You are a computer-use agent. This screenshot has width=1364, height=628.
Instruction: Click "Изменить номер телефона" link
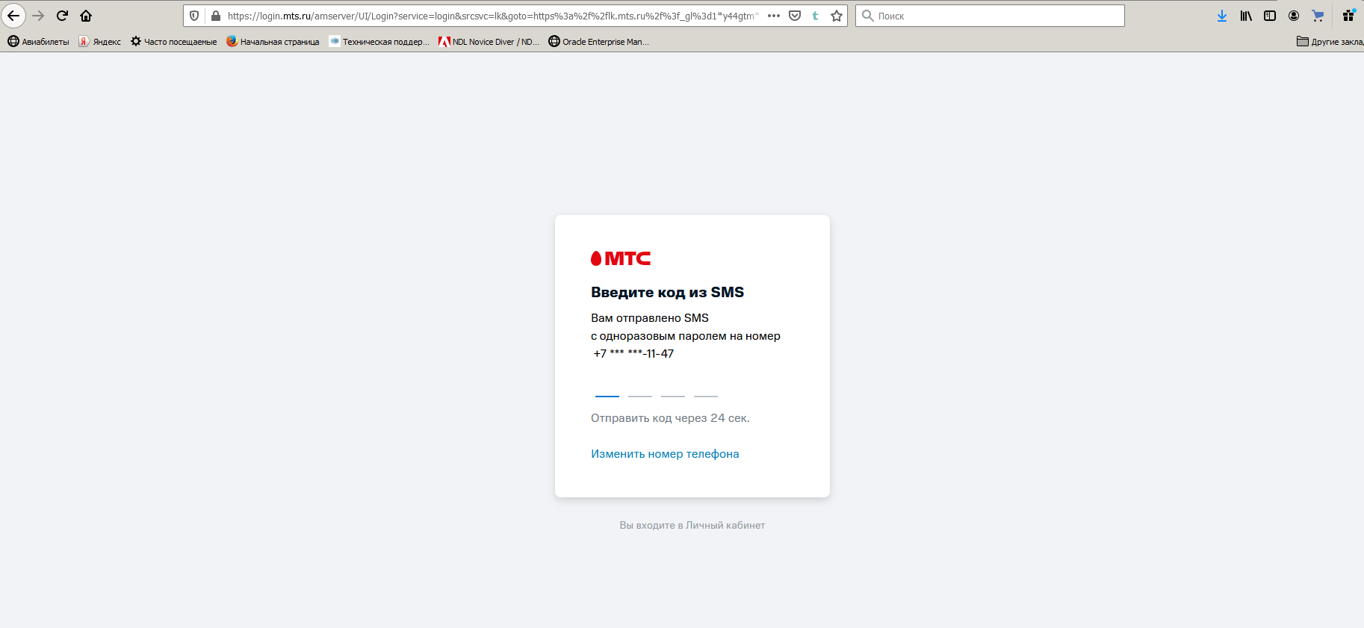(x=665, y=454)
